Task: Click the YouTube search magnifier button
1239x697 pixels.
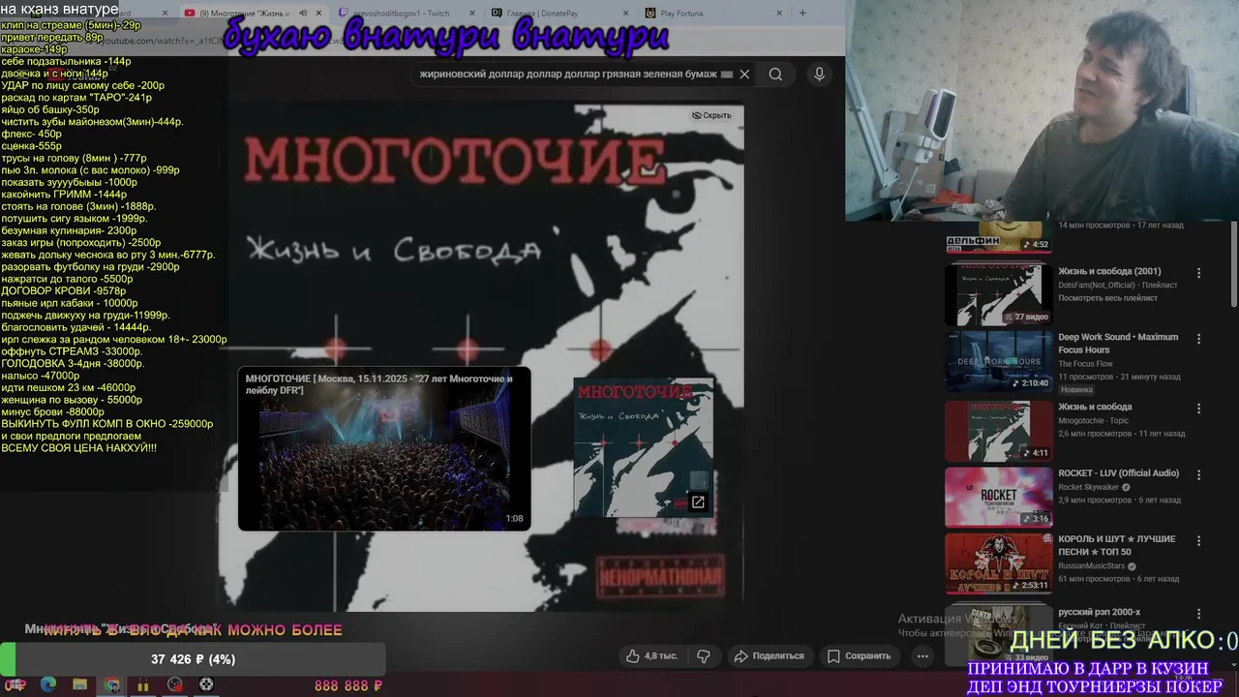Action: pos(775,75)
